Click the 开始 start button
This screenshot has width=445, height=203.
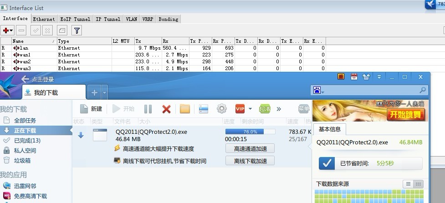[123, 109]
